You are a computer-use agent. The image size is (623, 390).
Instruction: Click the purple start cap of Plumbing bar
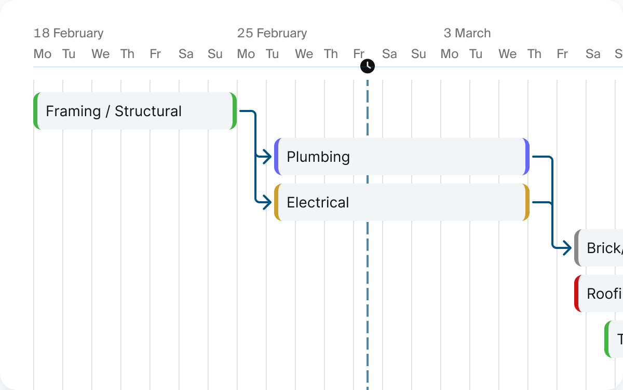[277, 157]
